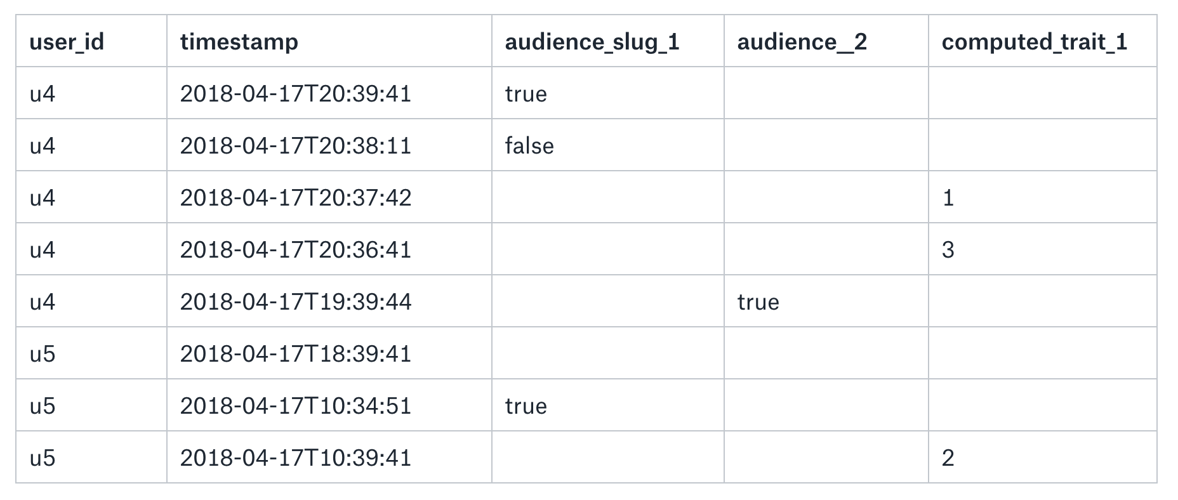Click the 'true' value under audience__2
The width and height of the screenshot is (1178, 500).
pyautogui.click(x=758, y=302)
